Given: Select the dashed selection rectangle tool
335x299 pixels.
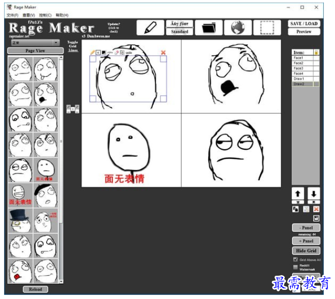Looking at the screenshot, I should 267,27.
